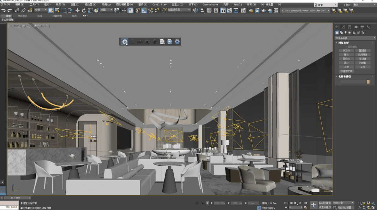Select the Shapes creation icon

[x=341, y=32]
